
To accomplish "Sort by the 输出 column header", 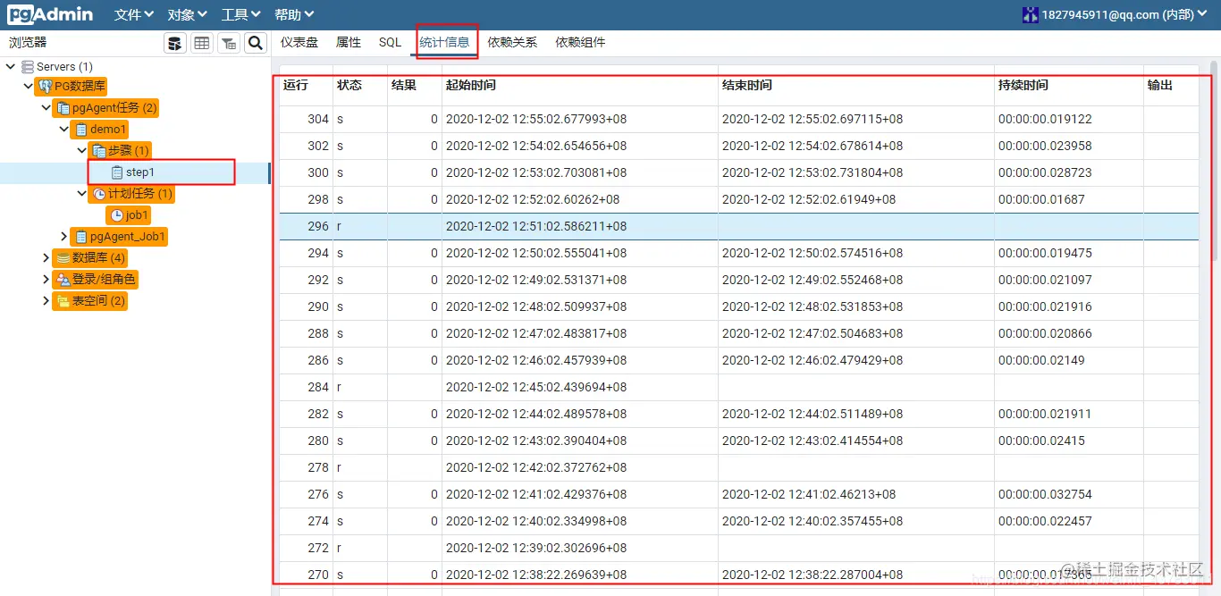I will pos(1160,86).
